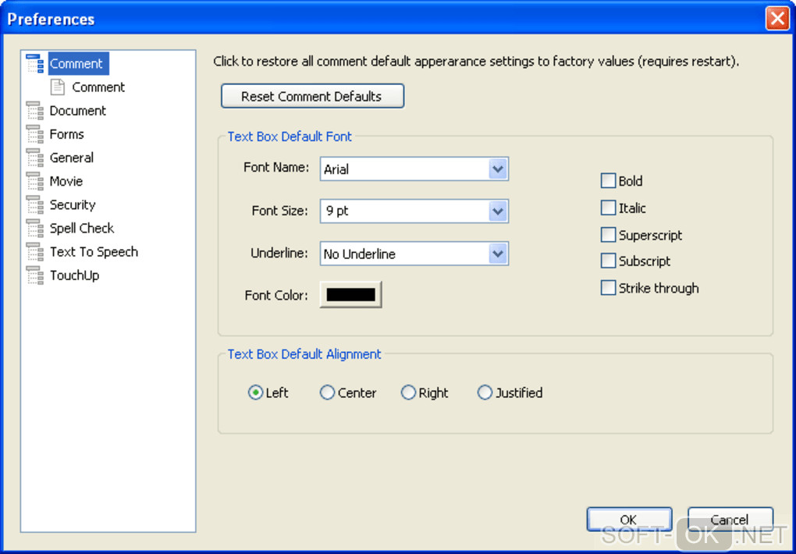The height and width of the screenshot is (554, 796).
Task: Click the tree icon beside Spell Check
Action: tap(35, 229)
